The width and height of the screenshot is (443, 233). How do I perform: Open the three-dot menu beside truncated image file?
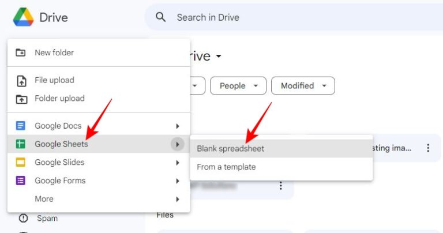[x=428, y=148]
